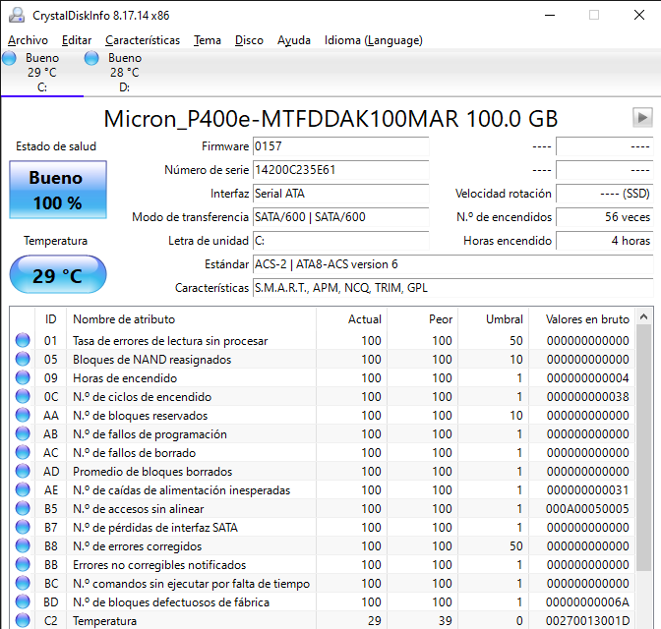Click raw value 000A00050005
661x629 pixels.
(587, 509)
